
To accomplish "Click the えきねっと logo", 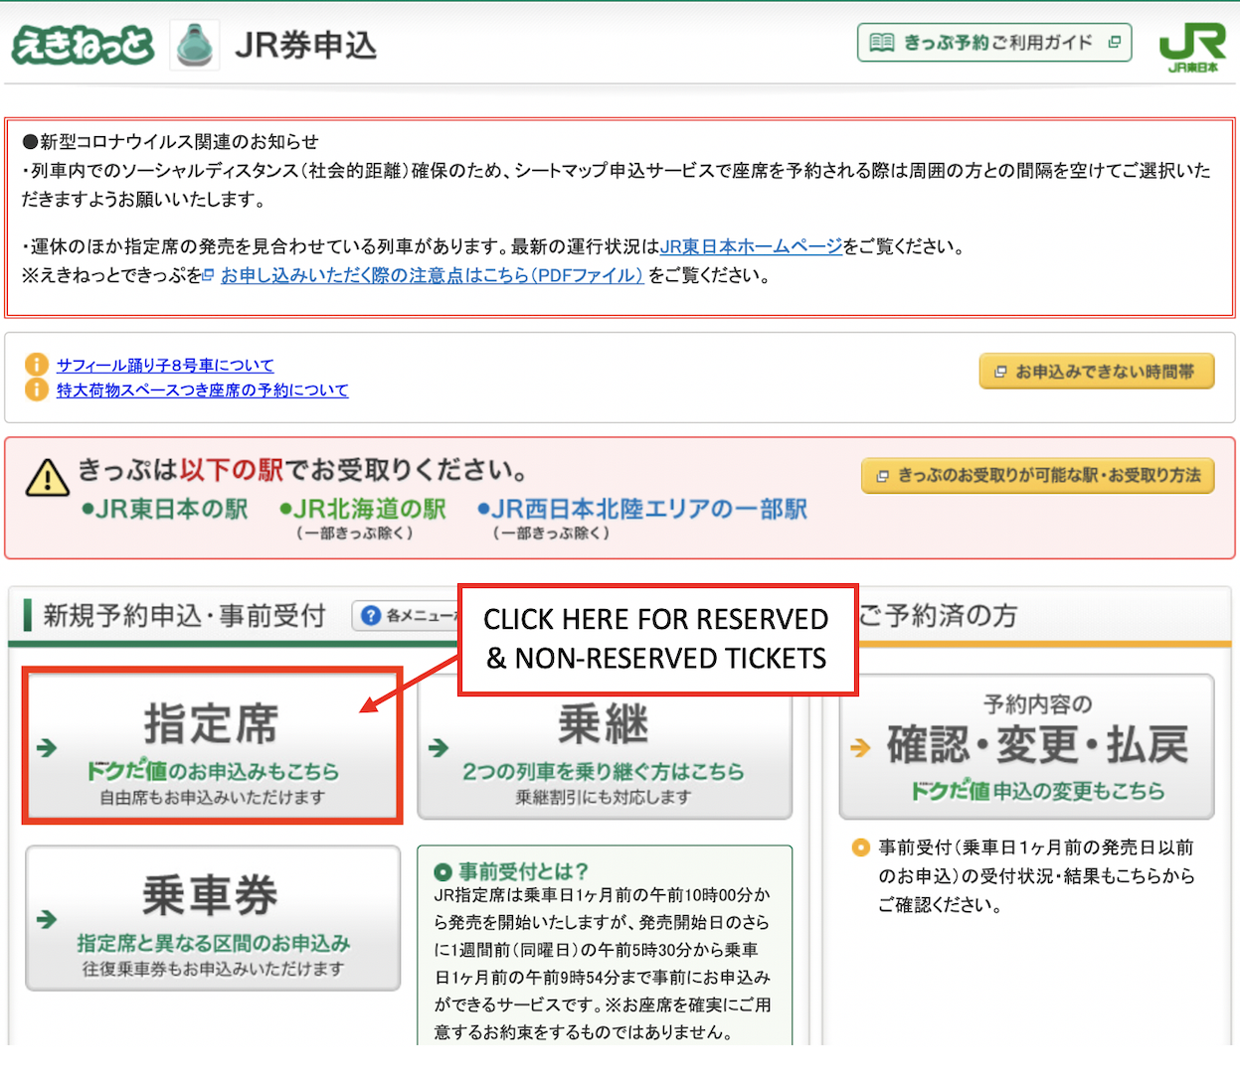I will tap(83, 46).
